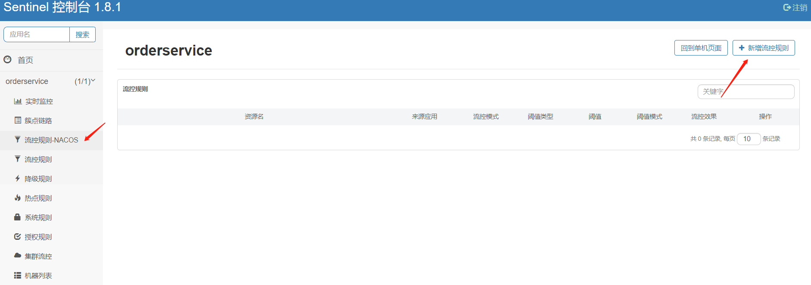The image size is (811, 285).
Task: Click the 阈值模式 column header
Action: [x=649, y=117]
